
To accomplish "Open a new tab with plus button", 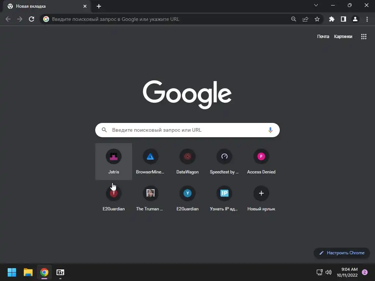I will (99, 6).
